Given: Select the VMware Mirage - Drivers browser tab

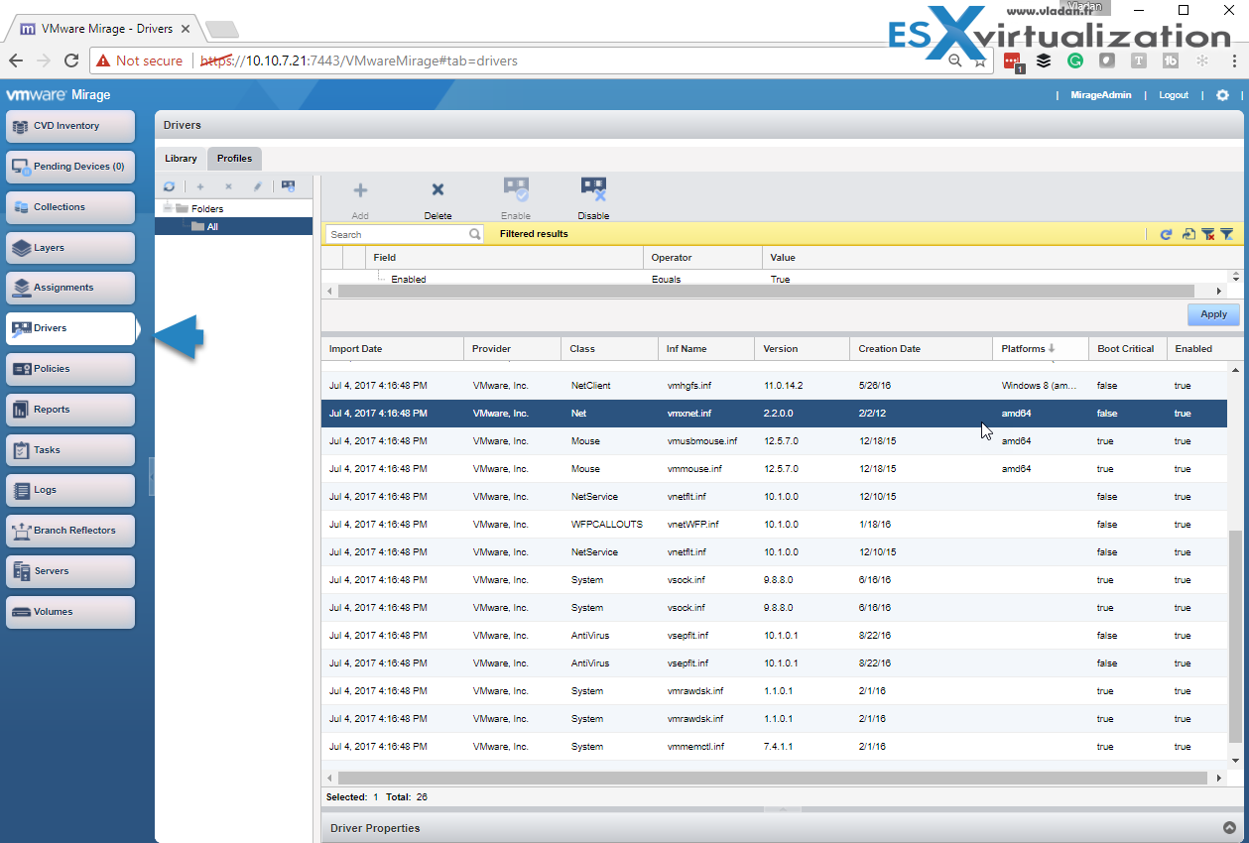Looking at the screenshot, I should tap(105, 29).
